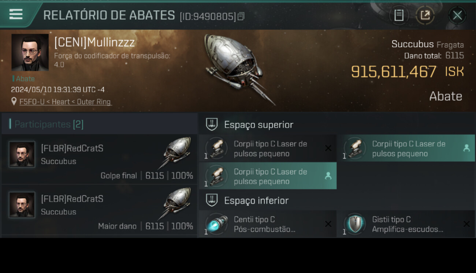Open the Gistii tipo C Amplifica-escudos item
The width and height of the screenshot is (476, 273).
[406, 224]
